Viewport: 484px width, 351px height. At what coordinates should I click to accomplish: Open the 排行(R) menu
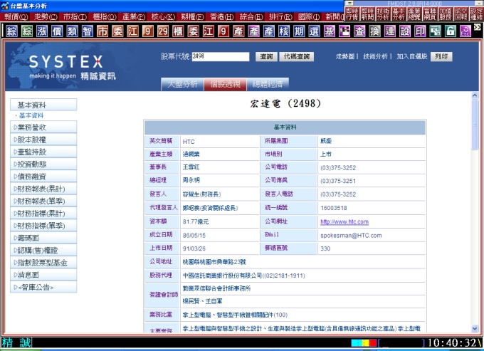point(280,16)
